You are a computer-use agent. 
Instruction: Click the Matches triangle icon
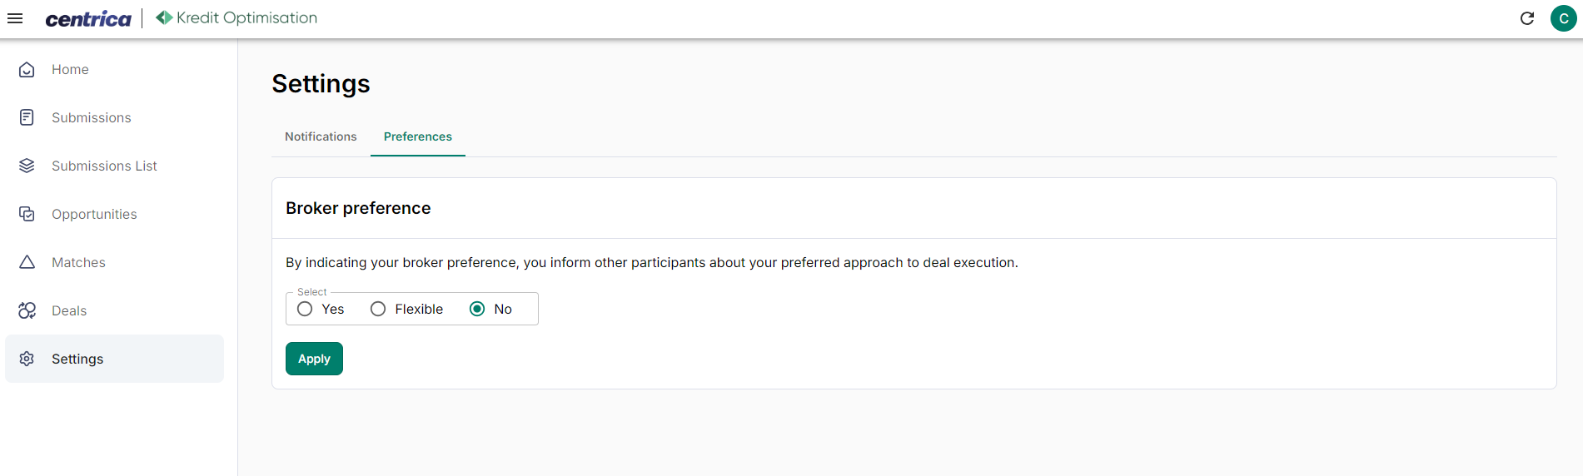point(27,262)
